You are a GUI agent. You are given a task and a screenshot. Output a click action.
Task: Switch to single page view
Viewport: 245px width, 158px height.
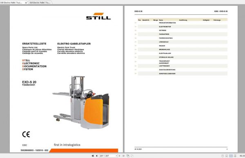coord(223,156)
